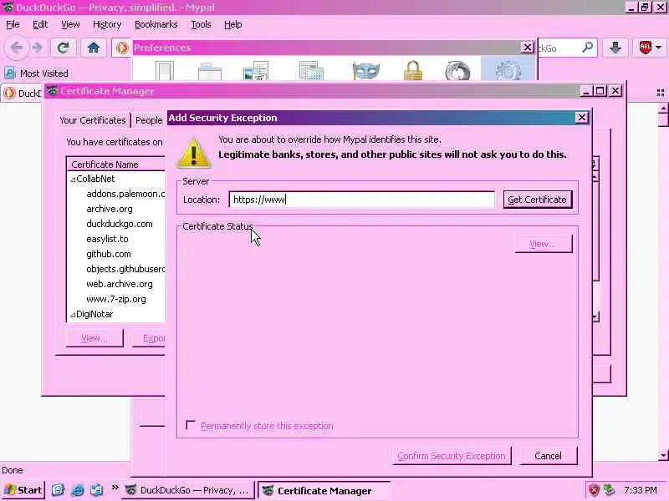669x501 pixels.
Task: Collapse the CollabNet tree group
Action: pos(73,180)
